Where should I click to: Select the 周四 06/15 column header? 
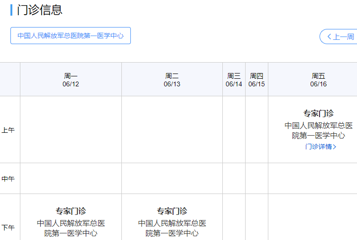[256, 80]
